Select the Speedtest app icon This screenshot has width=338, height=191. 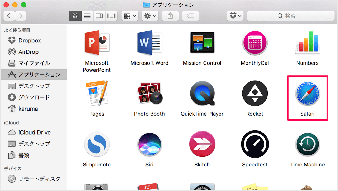click(x=255, y=144)
